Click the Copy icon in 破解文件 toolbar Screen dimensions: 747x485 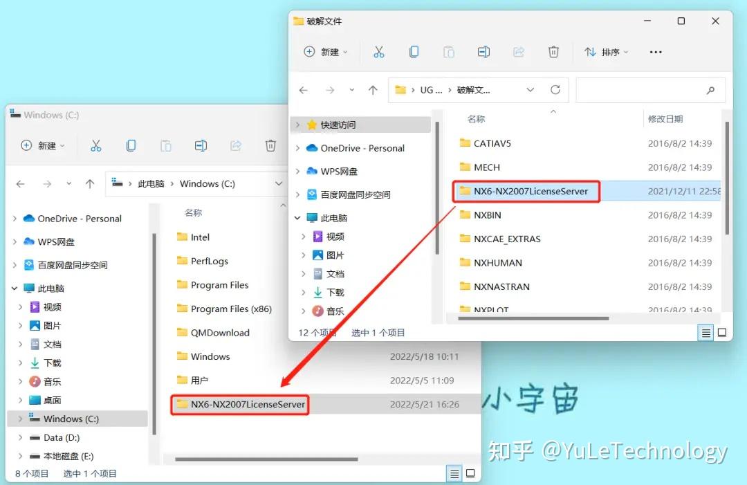[x=415, y=52]
